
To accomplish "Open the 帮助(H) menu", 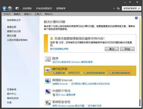I will [x=49, y=14].
